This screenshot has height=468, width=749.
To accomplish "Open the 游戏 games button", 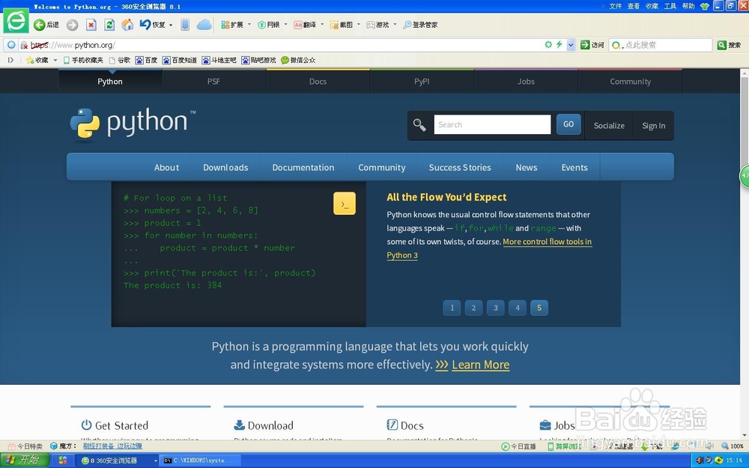I will 377,25.
